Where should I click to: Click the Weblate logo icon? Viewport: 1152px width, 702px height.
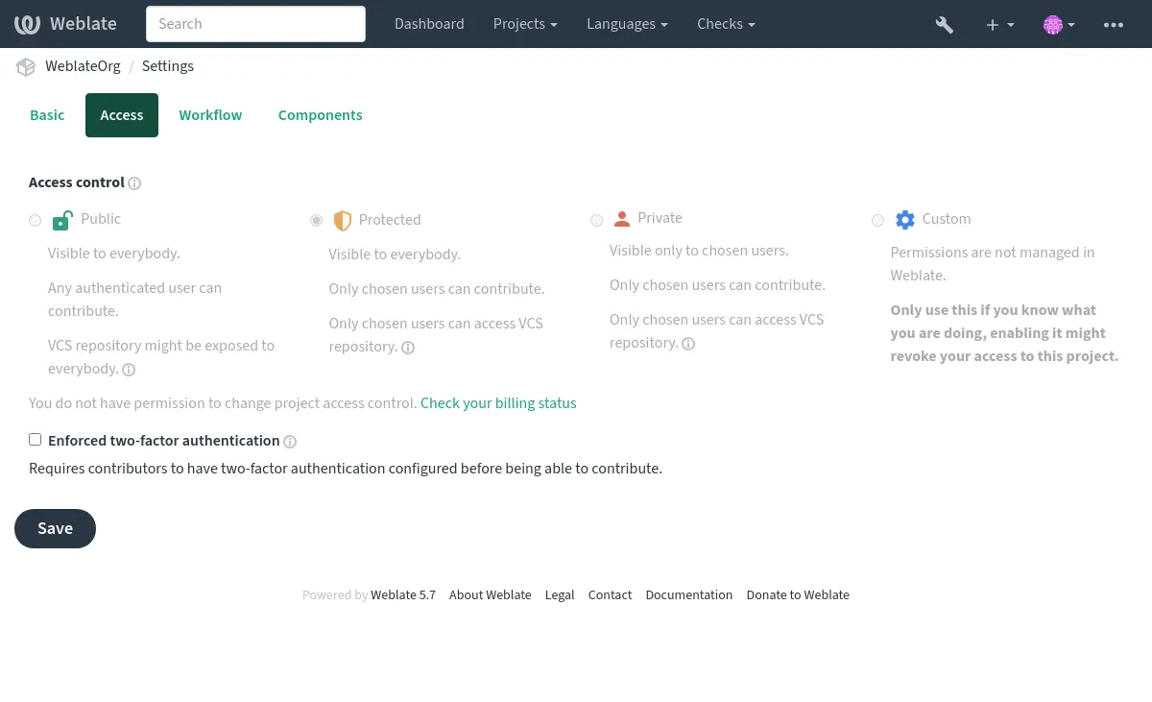click(x=27, y=24)
